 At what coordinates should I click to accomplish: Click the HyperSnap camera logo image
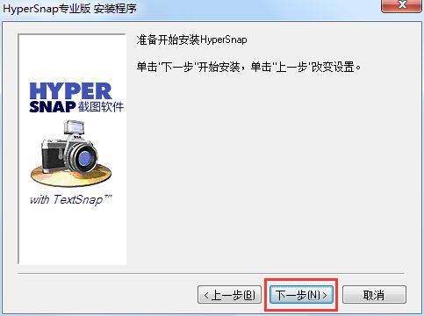71,154
